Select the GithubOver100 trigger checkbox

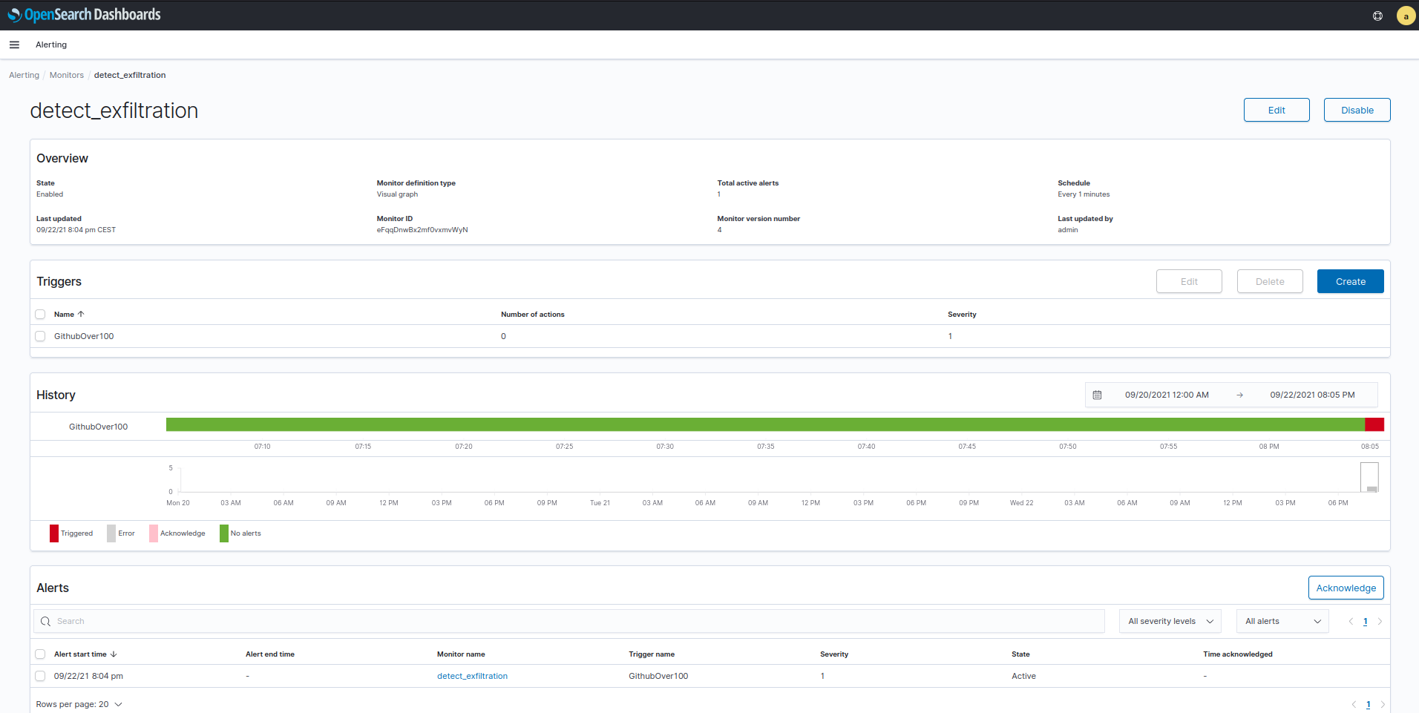click(x=41, y=336)
